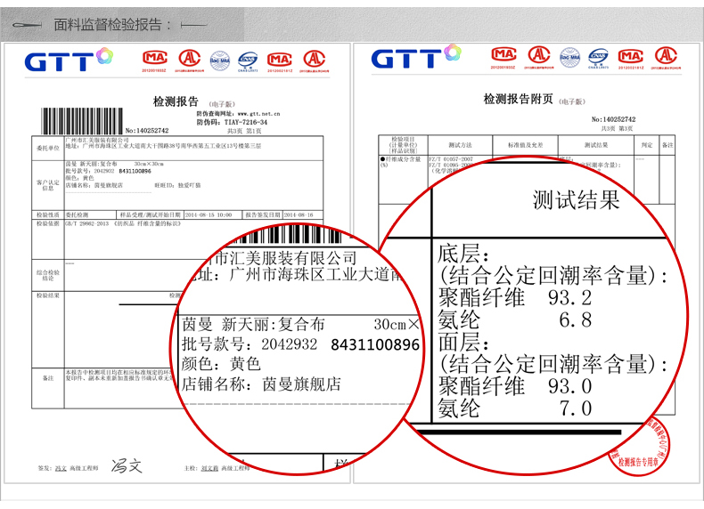Screen dimensions: 704x509
Task: Click the 标准值及允差 column header
Action: 525,145
